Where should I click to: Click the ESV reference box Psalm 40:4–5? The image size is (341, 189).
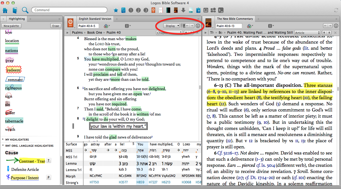(88, 26)
